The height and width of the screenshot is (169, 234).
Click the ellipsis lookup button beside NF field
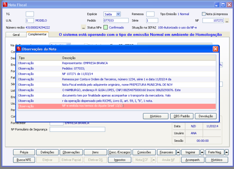click(227, 21)
